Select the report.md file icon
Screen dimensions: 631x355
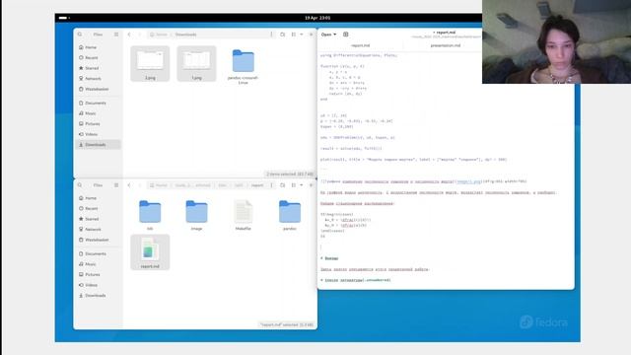(x=150, y=252)
